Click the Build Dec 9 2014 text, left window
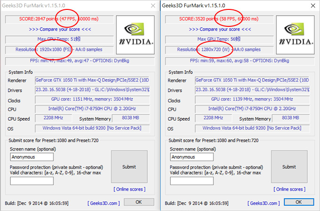320x211 pixels. tap(37, 203)
